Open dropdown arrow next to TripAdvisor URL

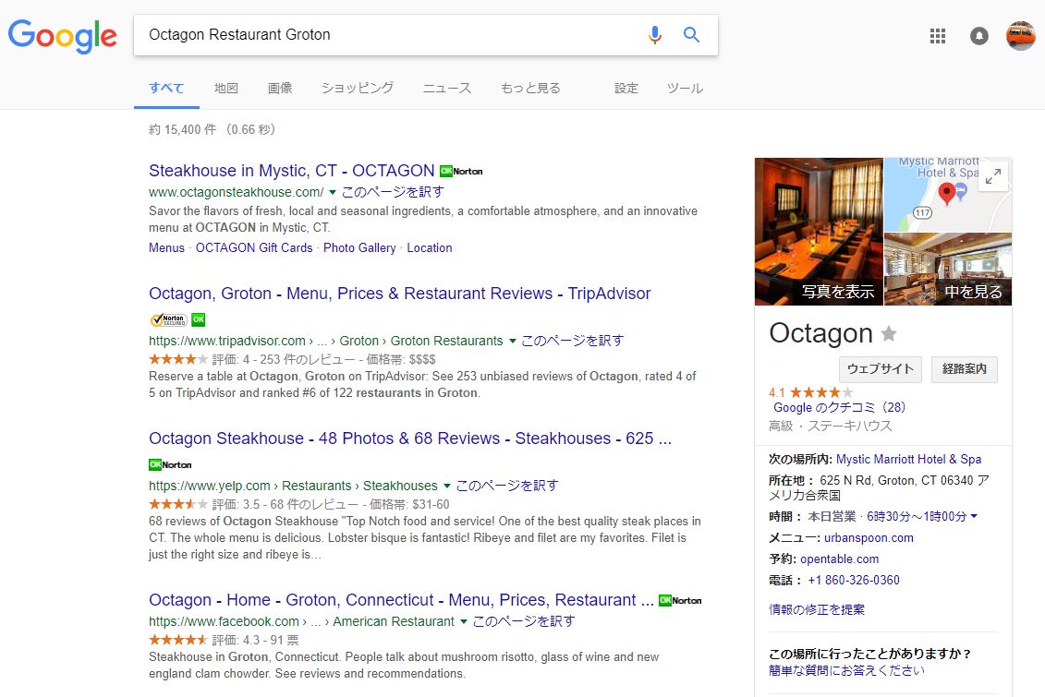513,341
